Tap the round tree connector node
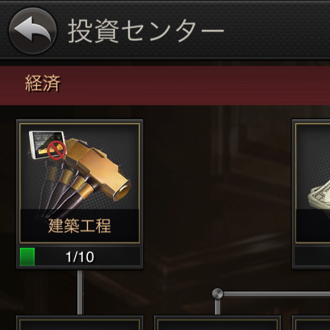 tap(217, 294)
